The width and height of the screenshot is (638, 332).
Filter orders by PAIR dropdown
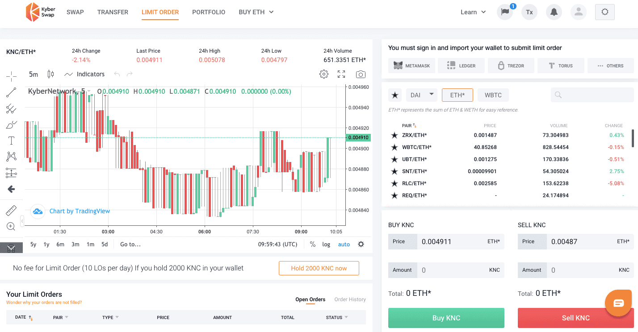point(61,317)
